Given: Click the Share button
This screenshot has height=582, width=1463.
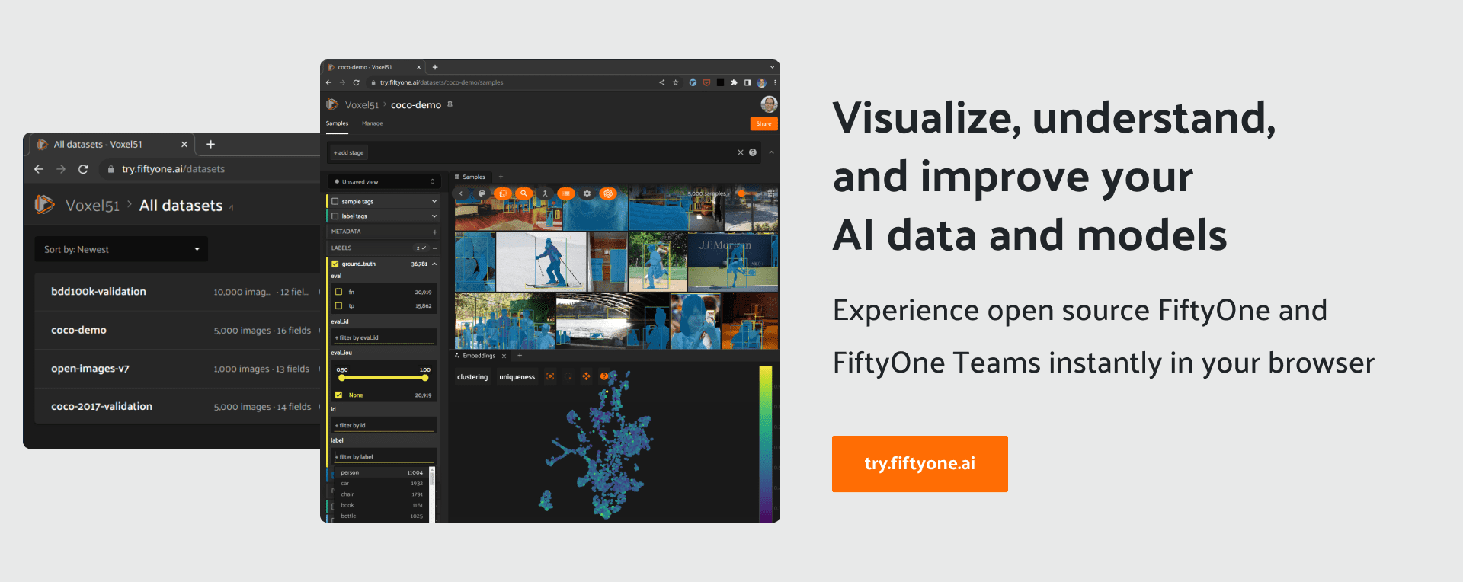Looking at the screenshot, I should [x=764, y=123].
